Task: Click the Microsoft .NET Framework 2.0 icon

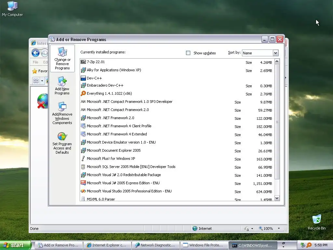Action: point(83,118)
